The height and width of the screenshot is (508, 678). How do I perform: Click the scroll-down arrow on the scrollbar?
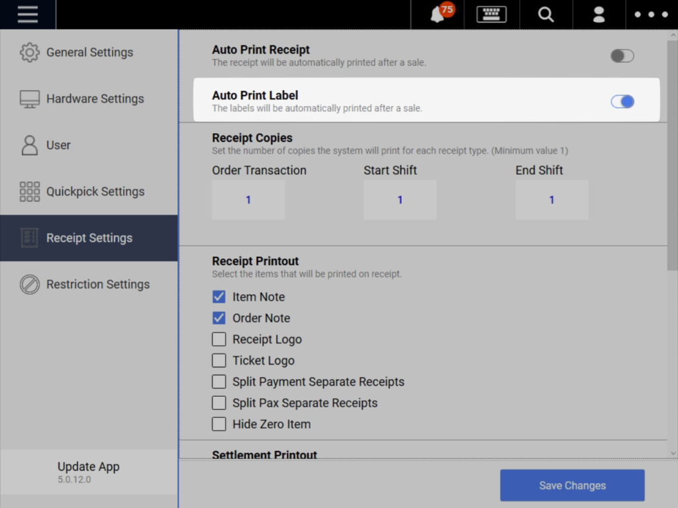click(673, 453)
